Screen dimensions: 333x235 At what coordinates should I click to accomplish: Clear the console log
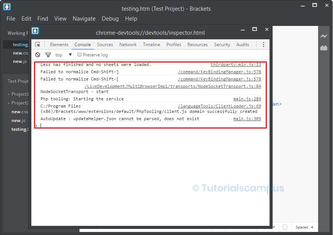pyautogui.click(x=37, y=55)
